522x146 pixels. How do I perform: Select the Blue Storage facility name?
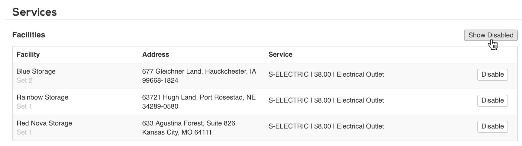(36, 71)
